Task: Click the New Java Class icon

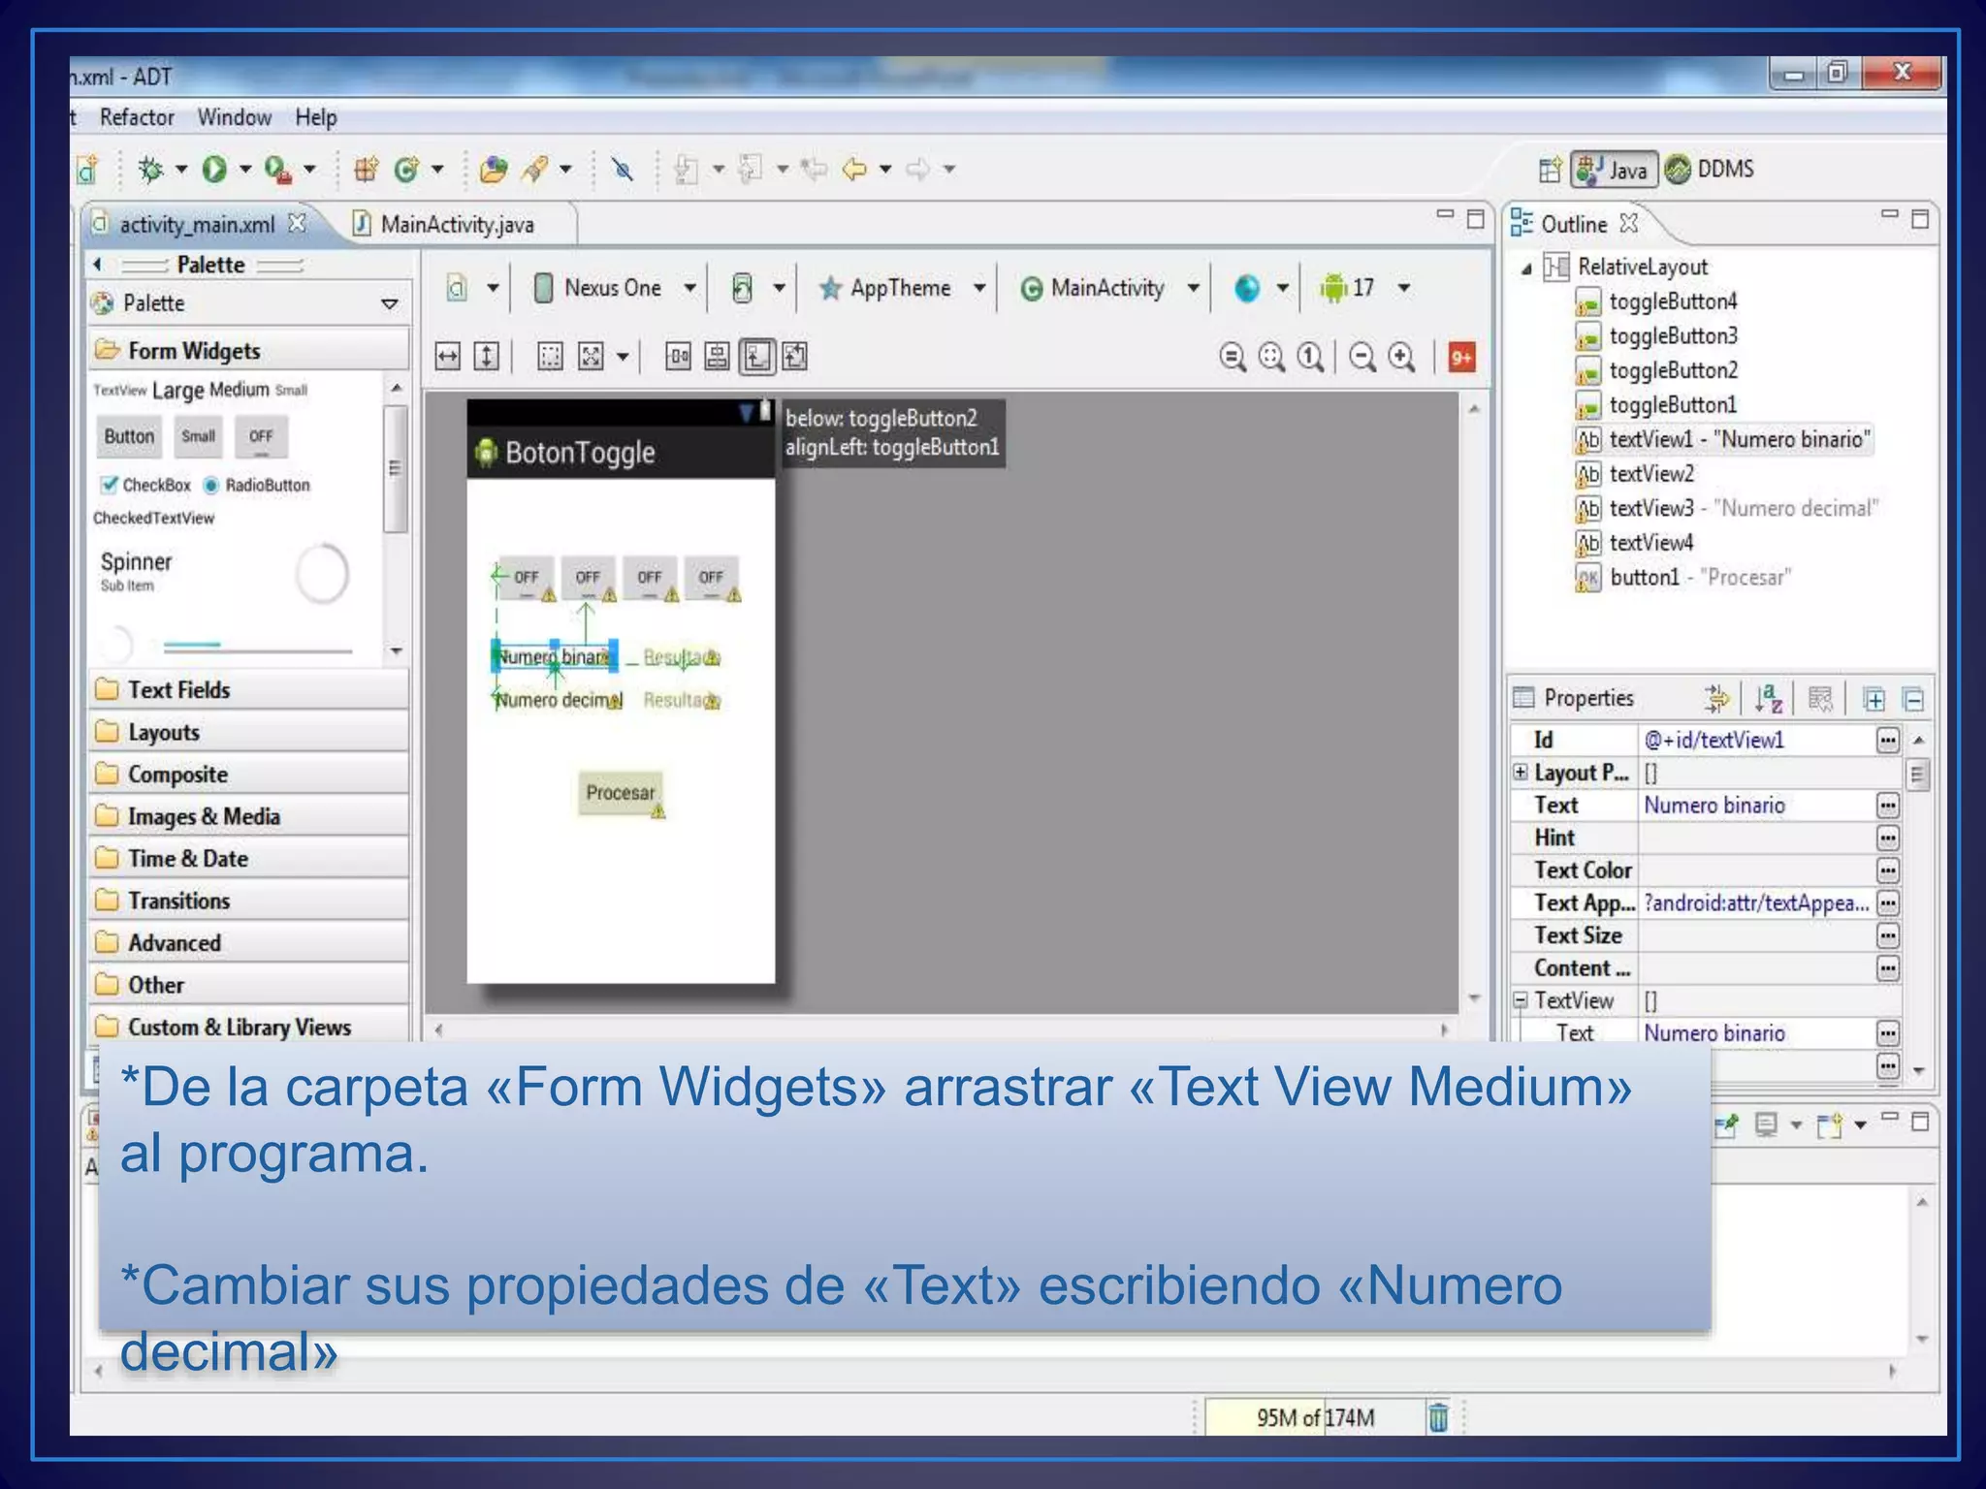Action: point(406,170)
